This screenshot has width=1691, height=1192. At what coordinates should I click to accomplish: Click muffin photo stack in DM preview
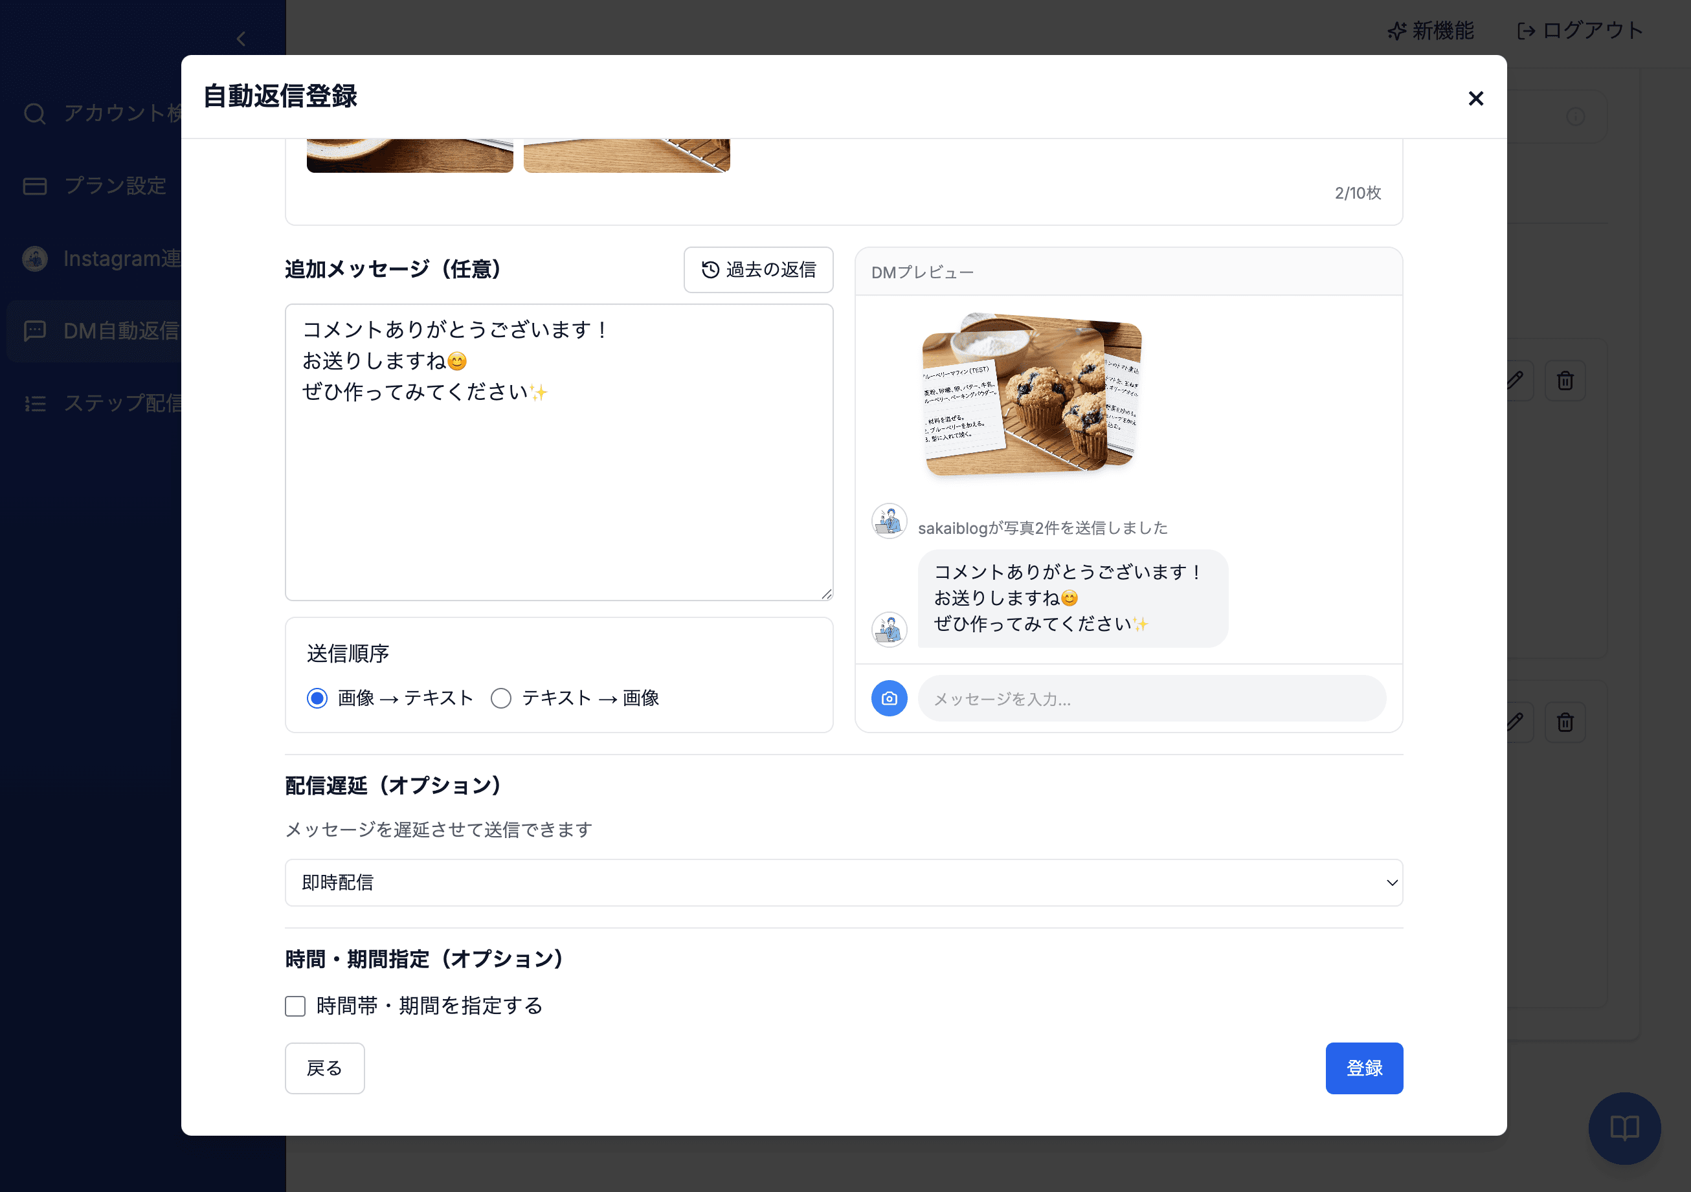[1031, 395]
